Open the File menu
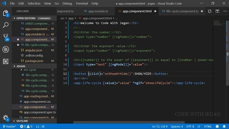The image size is (229, 129). [12, 3]
